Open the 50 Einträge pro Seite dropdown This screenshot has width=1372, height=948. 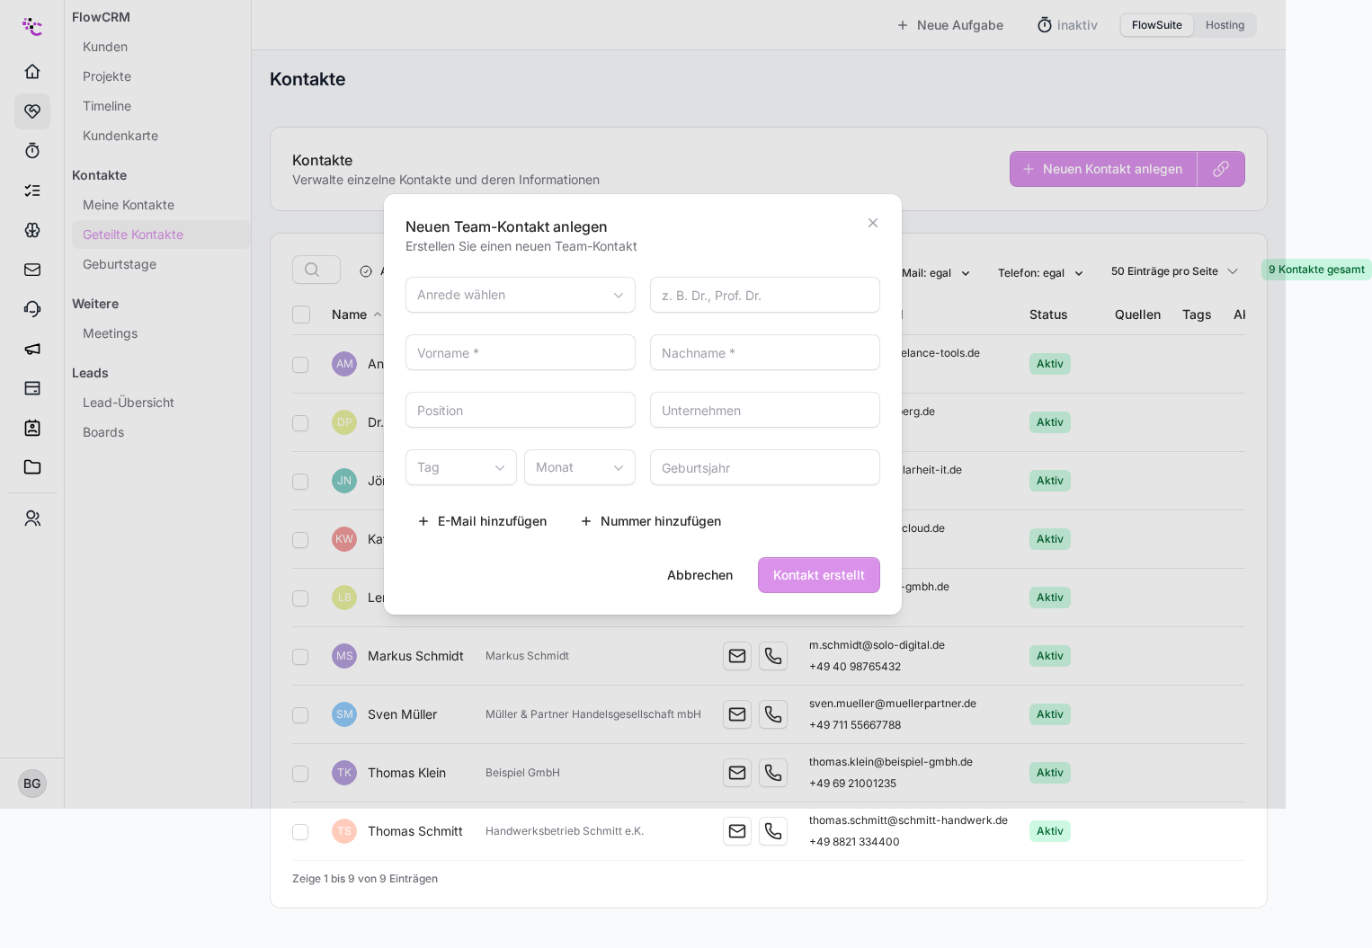point(1174,271)
